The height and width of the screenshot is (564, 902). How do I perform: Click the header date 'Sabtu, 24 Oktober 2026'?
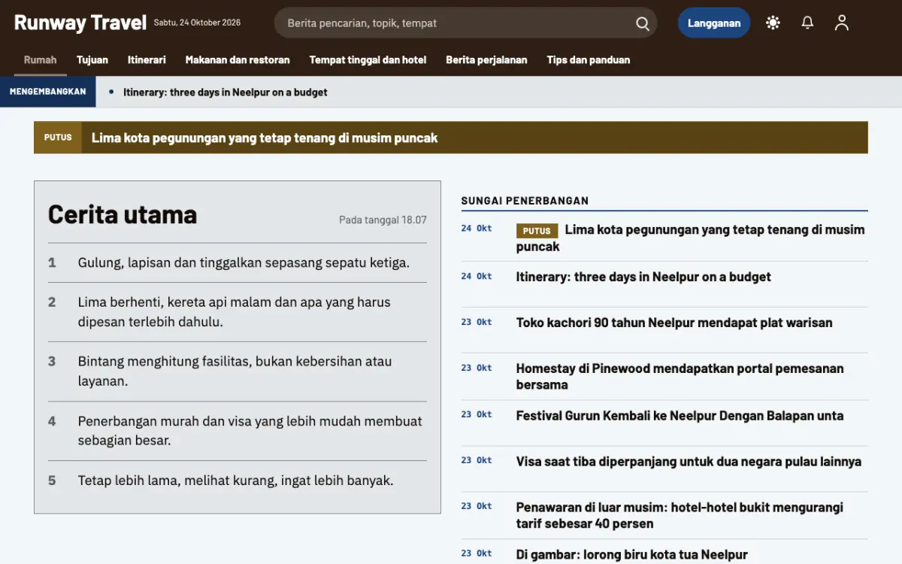(197, 23)
